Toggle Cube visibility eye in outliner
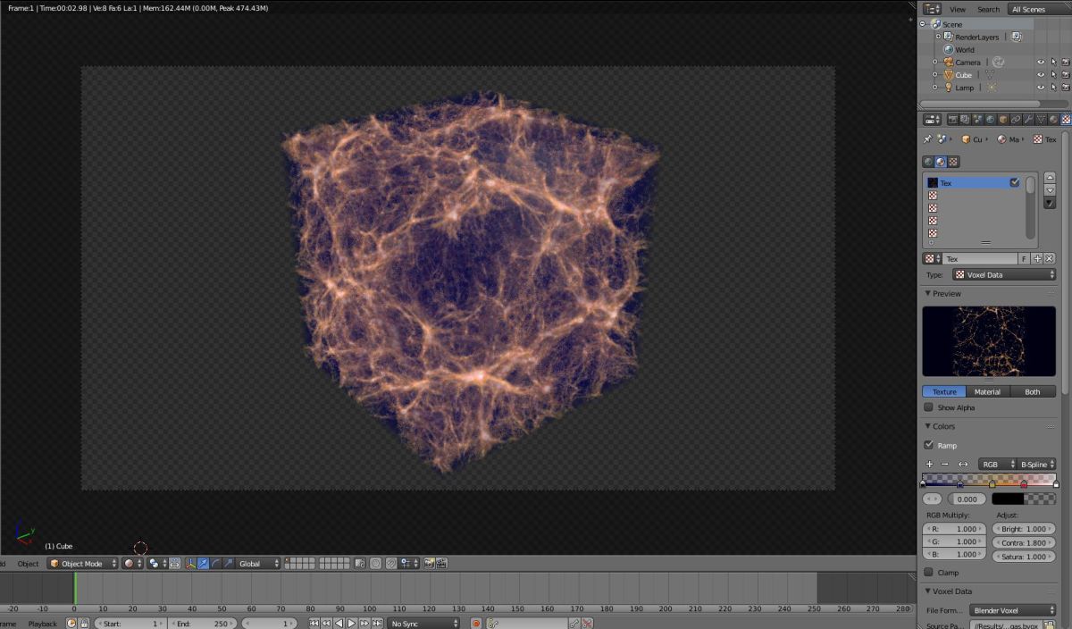Screen dimensions: 1072x629 (1040, 75)
